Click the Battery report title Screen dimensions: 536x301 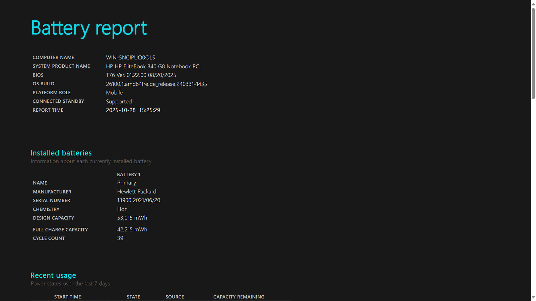[89, 28]
